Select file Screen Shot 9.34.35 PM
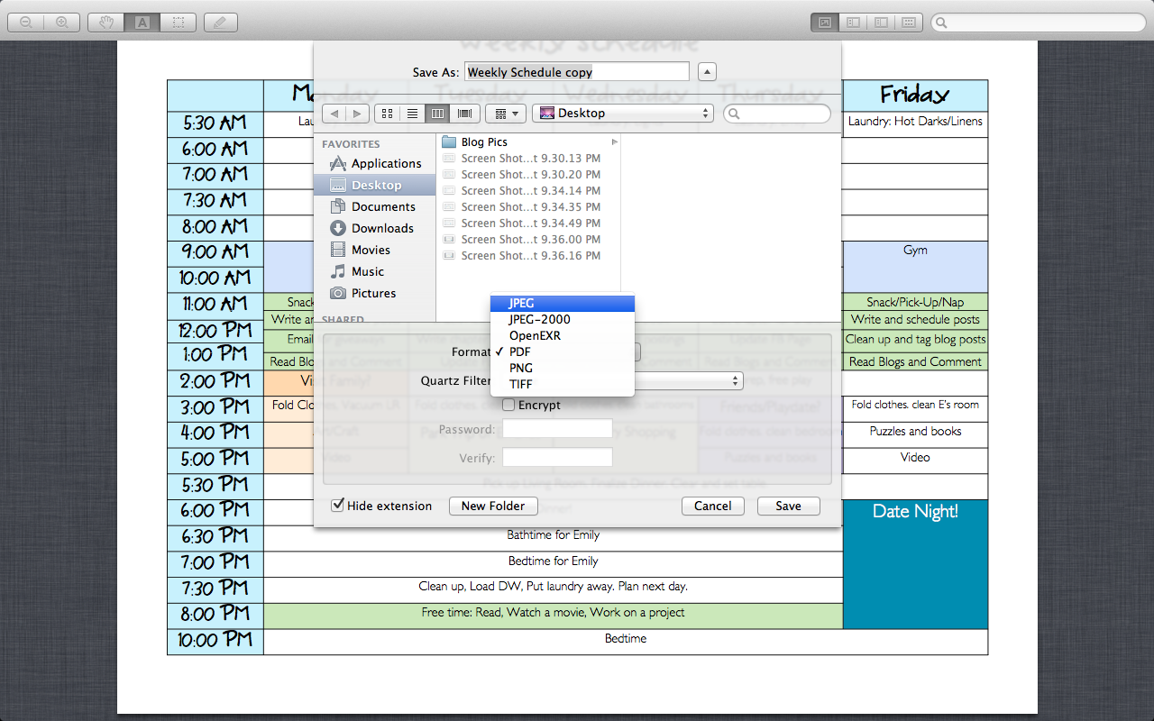This screenshot has height=721, width=1154. click(528, 206)
